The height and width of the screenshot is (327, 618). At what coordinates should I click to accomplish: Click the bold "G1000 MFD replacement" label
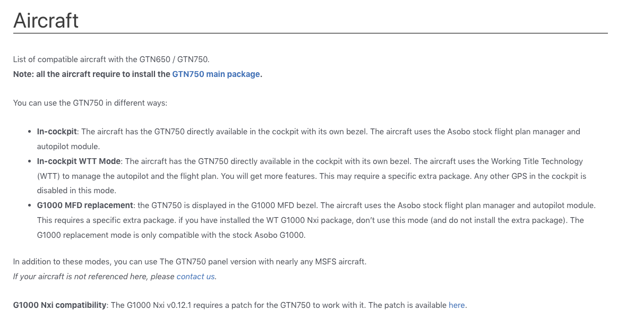pyautogui.click(x=84, y=205)
